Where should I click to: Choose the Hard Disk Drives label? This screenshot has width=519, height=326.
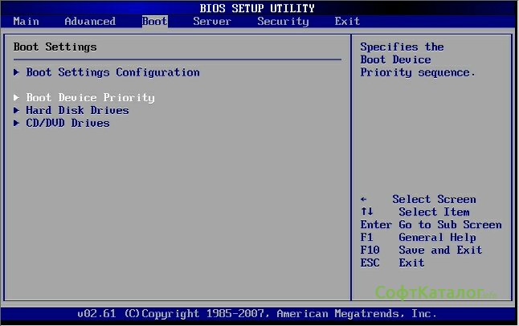(77, 111)
